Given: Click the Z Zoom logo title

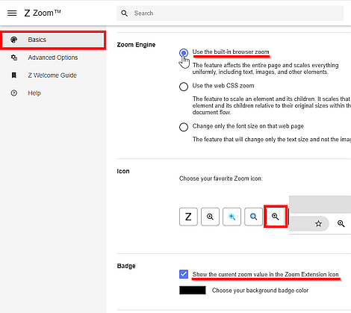Looking at the screenshot, I should (x=43, y=13).
